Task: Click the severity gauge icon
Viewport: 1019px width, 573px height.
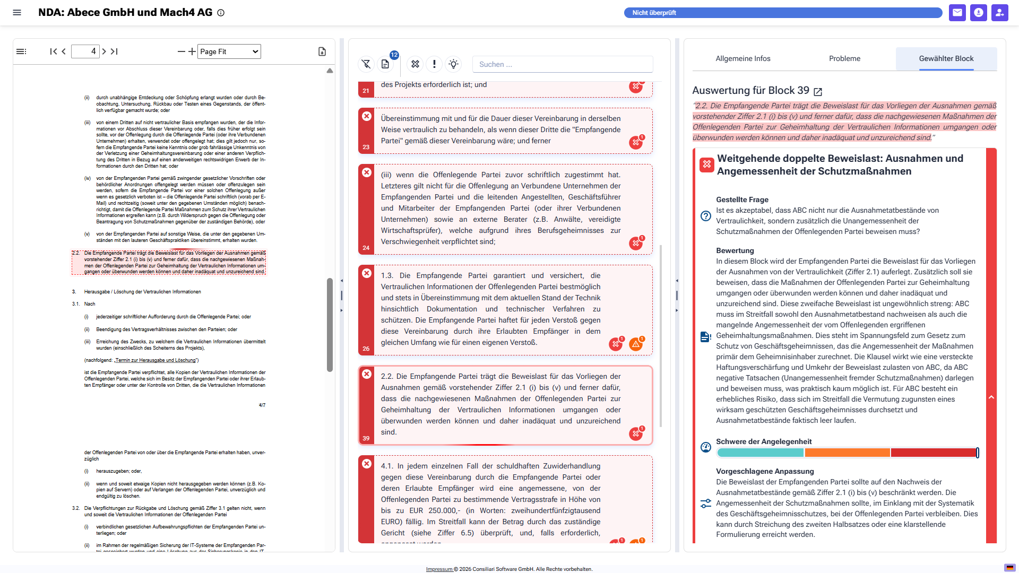Action: click(706, 447)
